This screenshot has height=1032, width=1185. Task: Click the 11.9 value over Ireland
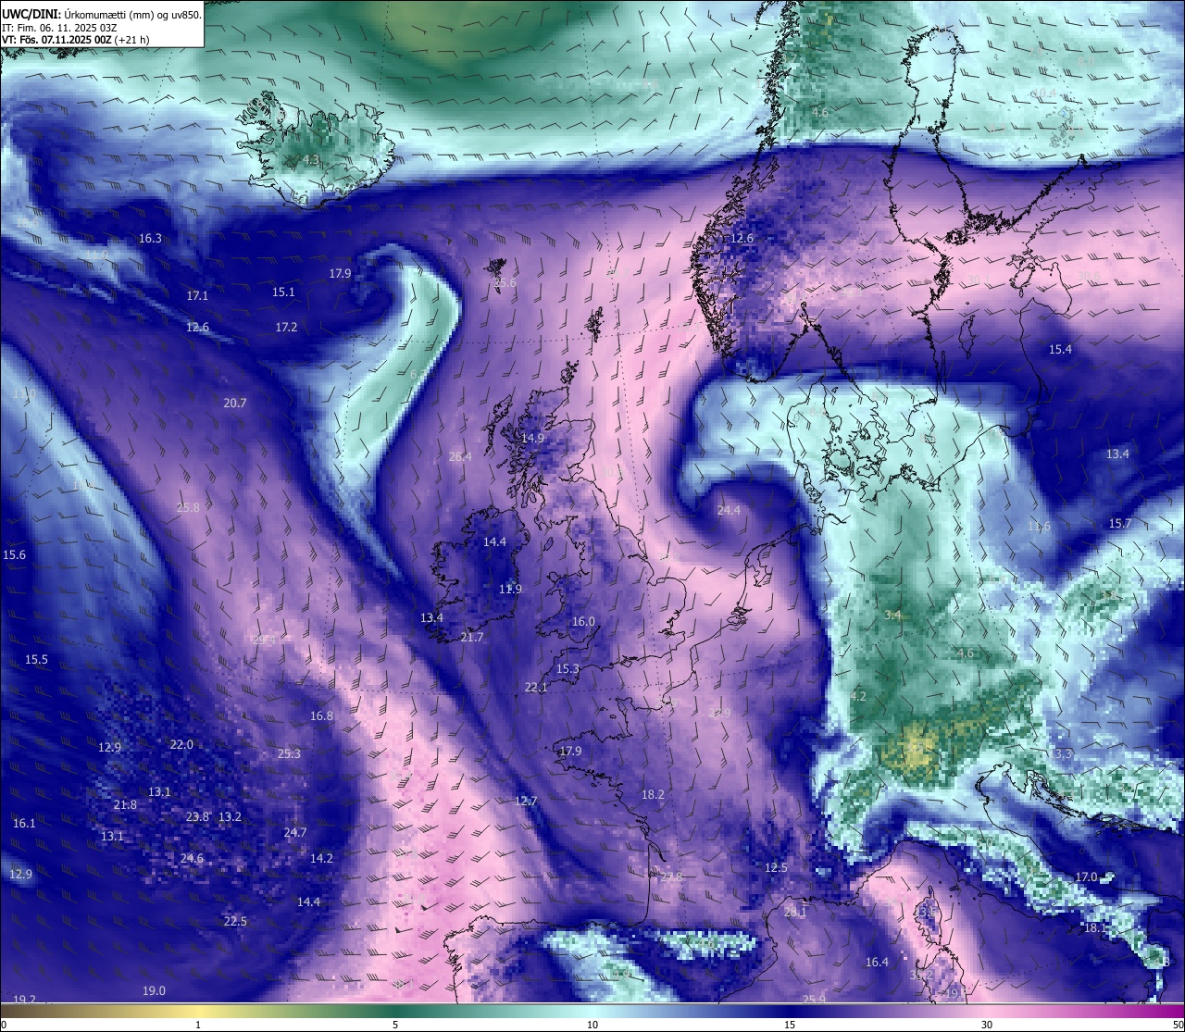(510, 589)
